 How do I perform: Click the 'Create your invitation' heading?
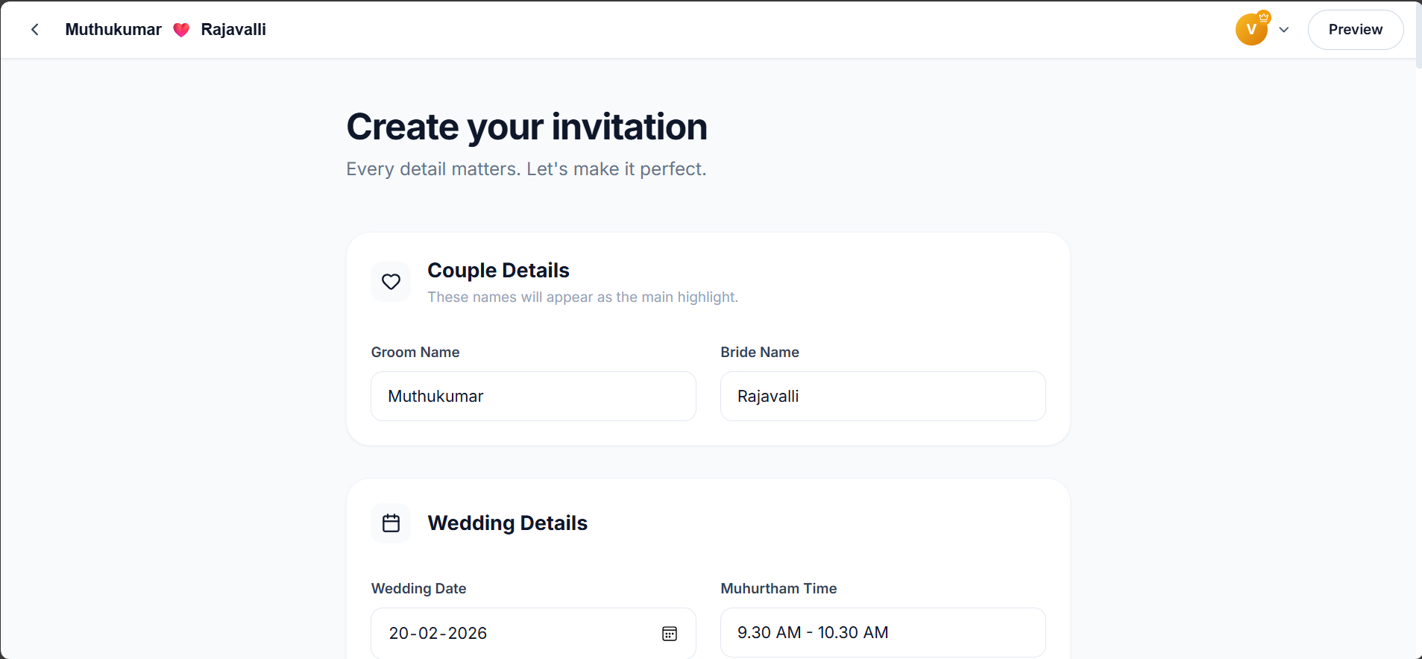tap(526, 127)
